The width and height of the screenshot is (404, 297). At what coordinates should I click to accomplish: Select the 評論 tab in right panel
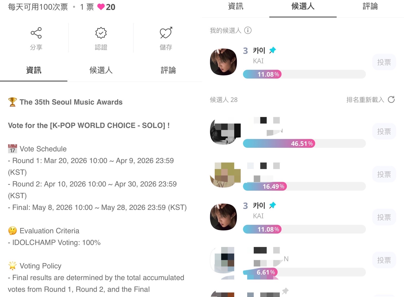coord(370,6)
